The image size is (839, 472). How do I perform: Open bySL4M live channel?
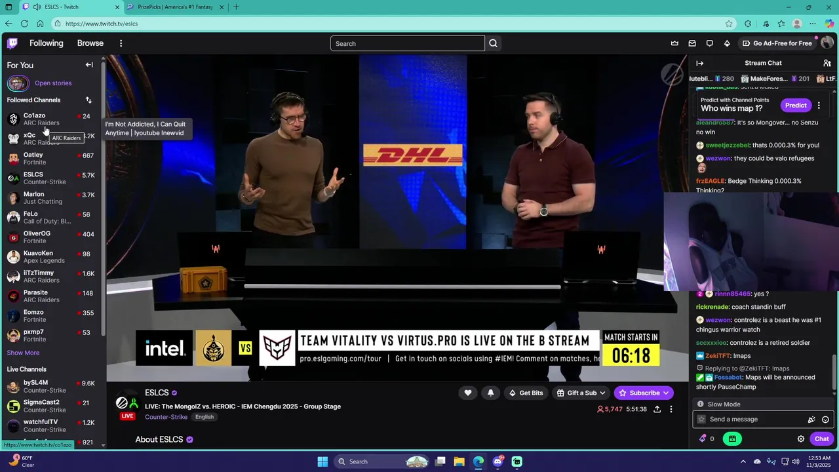(51, 386)
